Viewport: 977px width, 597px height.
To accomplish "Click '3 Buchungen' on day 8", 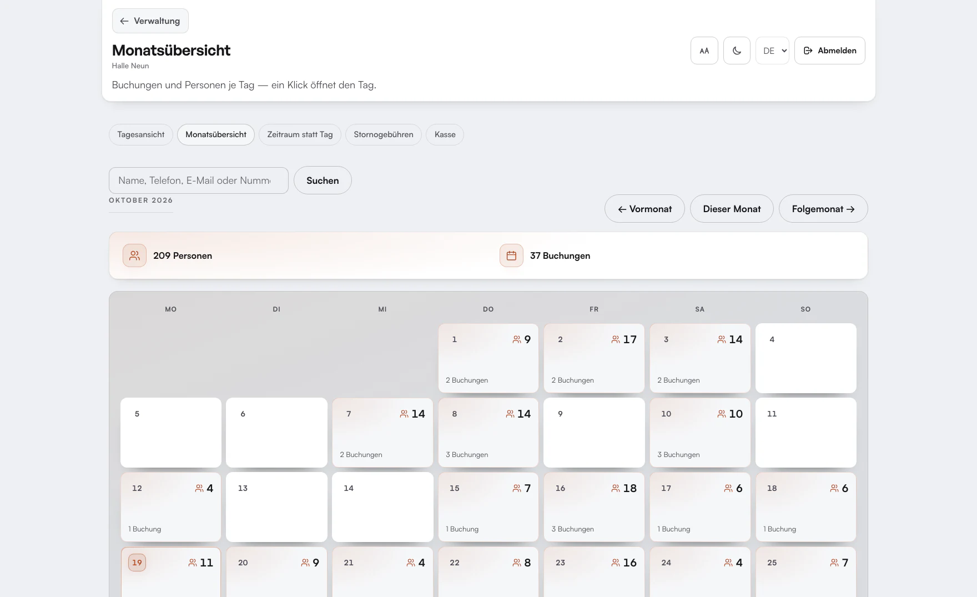I will tap(467, 455).
